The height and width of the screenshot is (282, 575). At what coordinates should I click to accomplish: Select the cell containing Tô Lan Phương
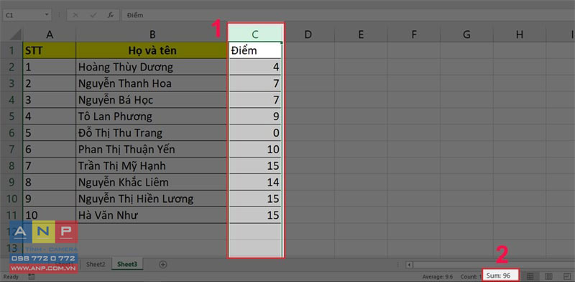coord(152,117)
